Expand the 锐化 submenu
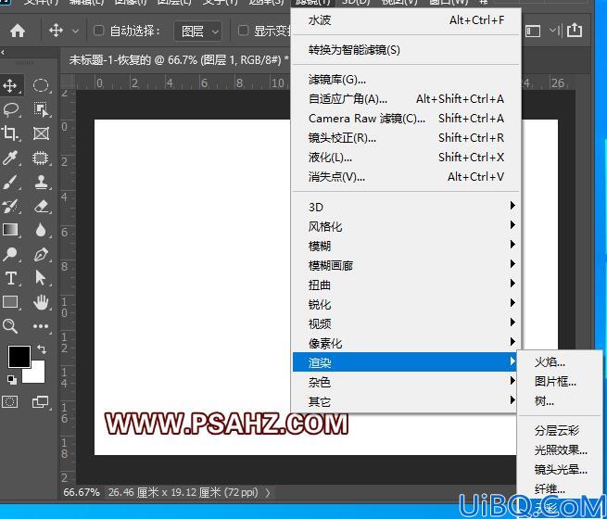 click(x=405, y=304)
